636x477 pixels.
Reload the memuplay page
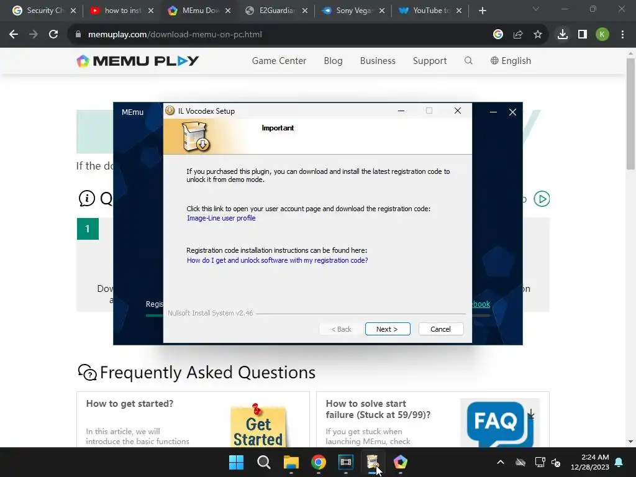click(x=53, y=35)
